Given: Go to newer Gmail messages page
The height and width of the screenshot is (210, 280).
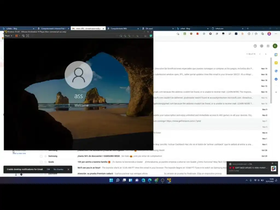Looking at the screenshot, I should pyautogui.click(x=260, y=54).
